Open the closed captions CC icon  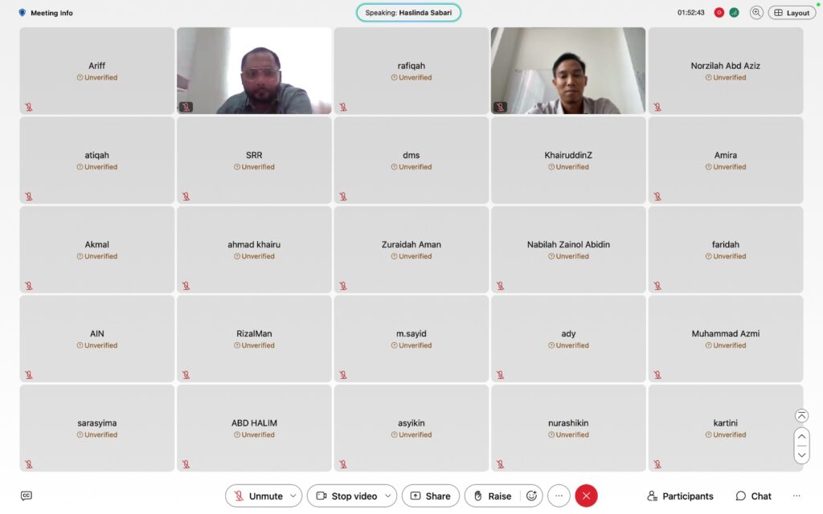(27, 496)
